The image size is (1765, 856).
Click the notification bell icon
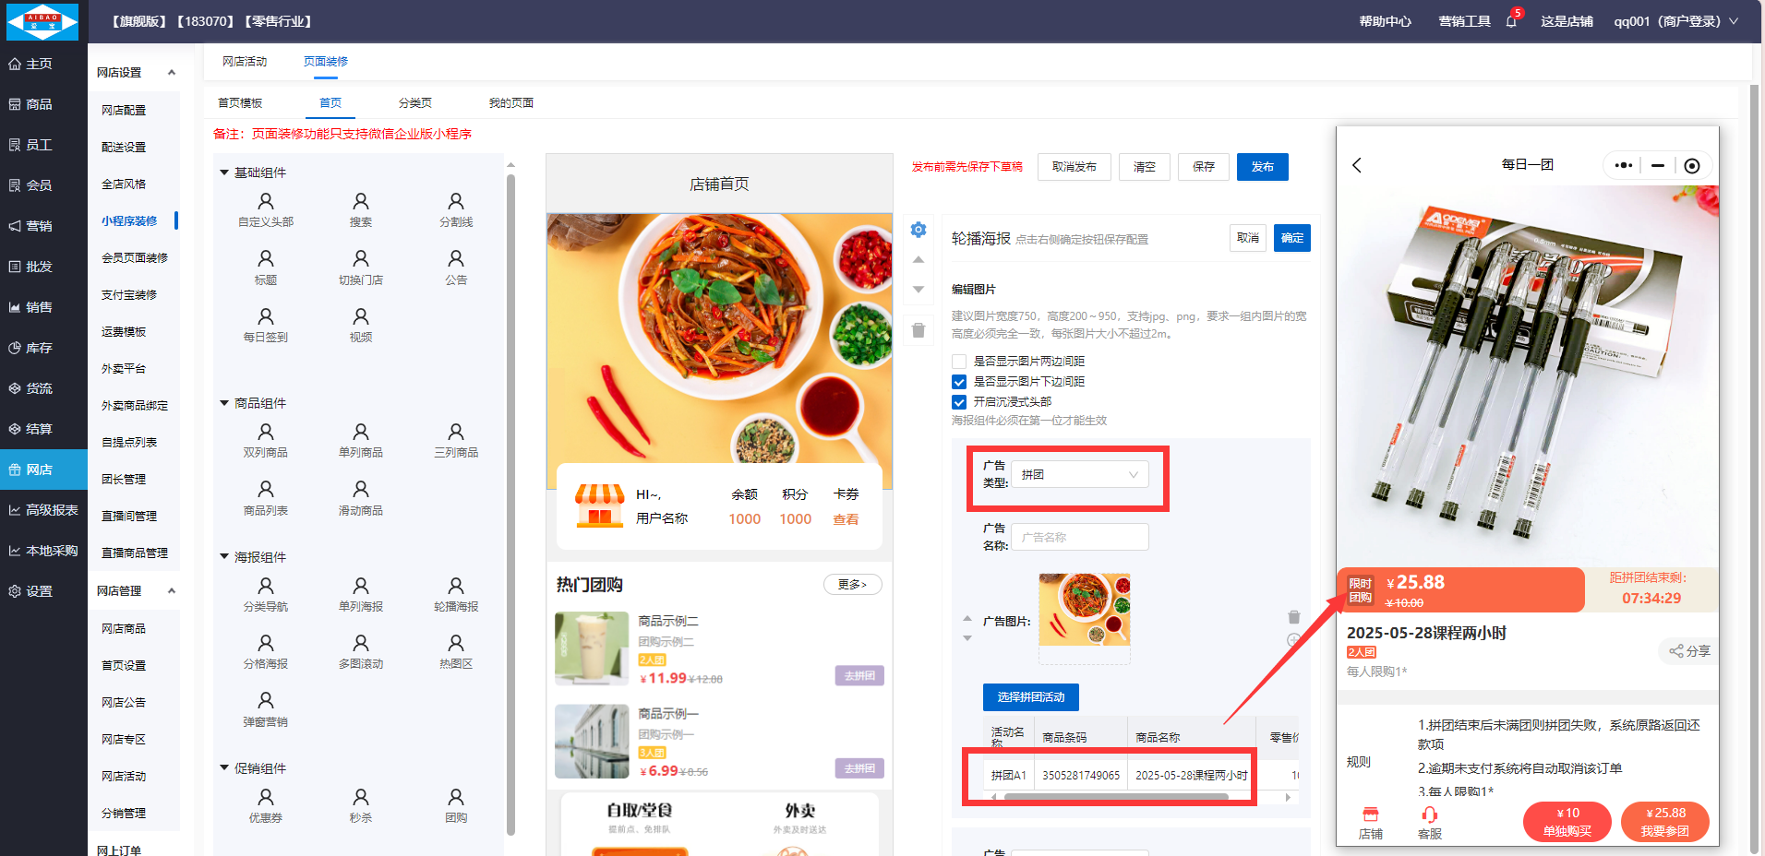tap(1511, 21)
